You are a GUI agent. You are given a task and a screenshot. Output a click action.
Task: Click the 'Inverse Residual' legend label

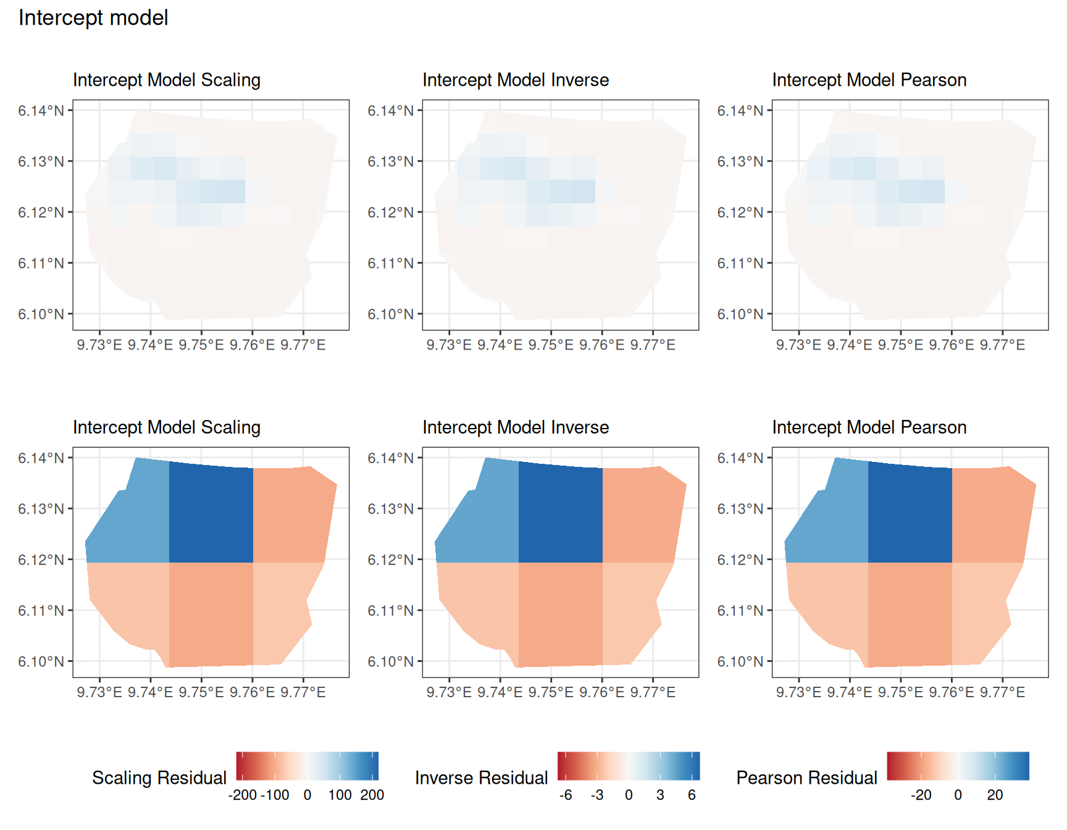482,778
